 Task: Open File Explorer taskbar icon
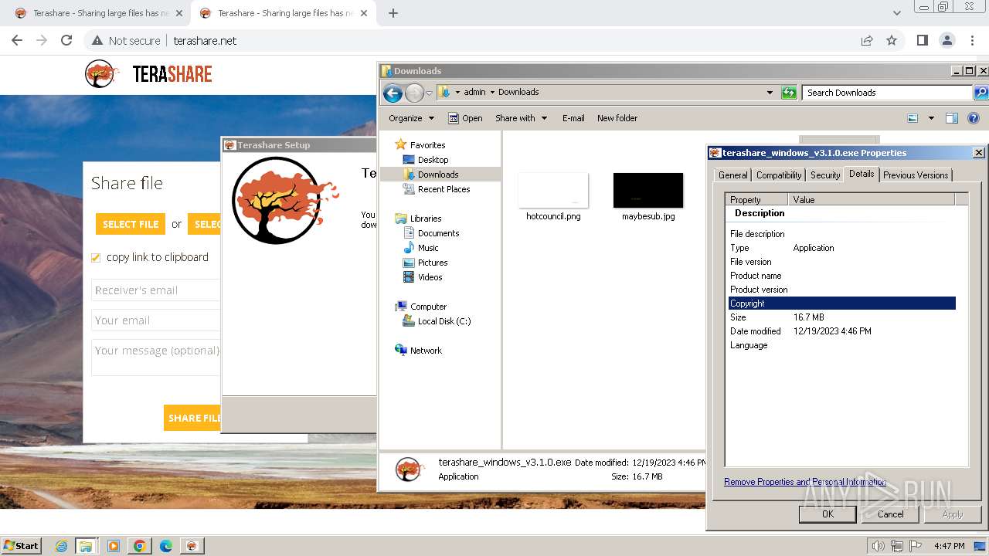click(x=86, y=546)
